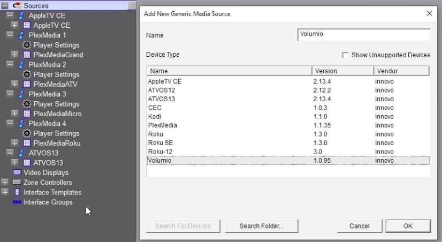Close the Add New Generic Media Source dialog
The image size is (442, 242).
[429, 13]
